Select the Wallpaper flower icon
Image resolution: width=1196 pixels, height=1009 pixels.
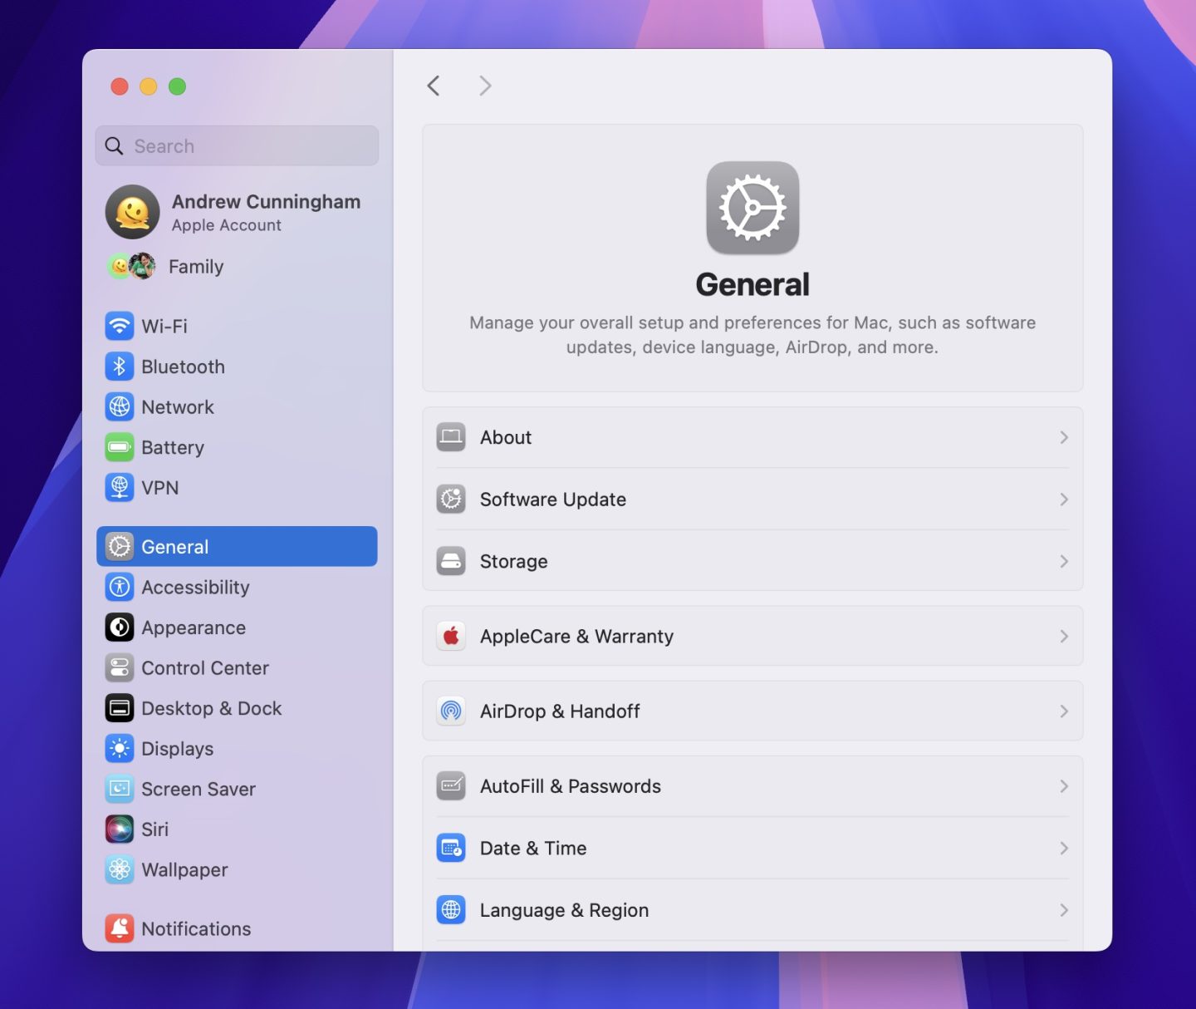tap(120, 869)
